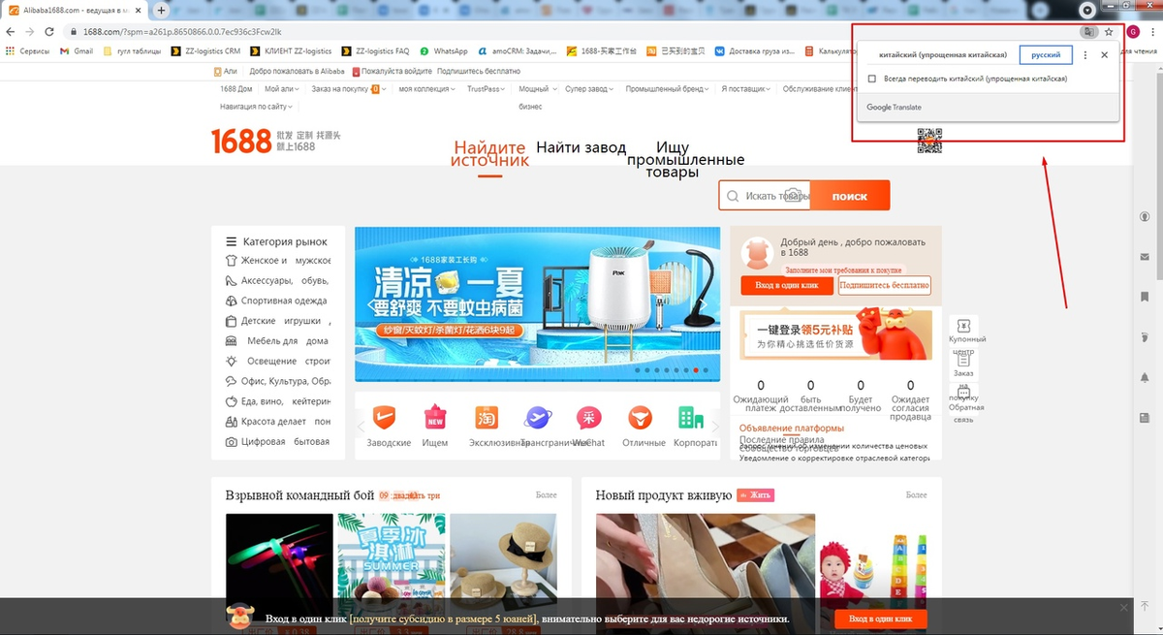Open options via three dots in translate popup

click(x=1084, y=55)
